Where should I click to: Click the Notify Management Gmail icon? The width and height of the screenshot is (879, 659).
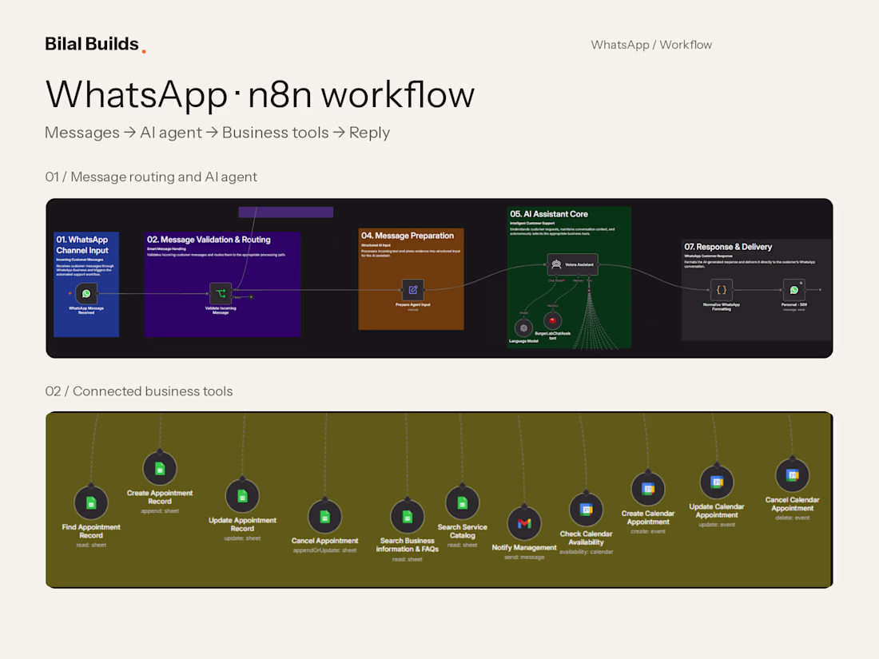click(524, 523)
